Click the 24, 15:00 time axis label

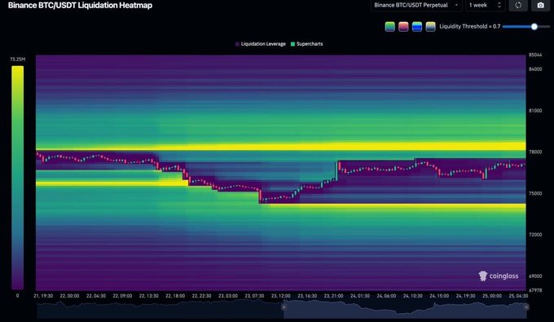point(439,296)
